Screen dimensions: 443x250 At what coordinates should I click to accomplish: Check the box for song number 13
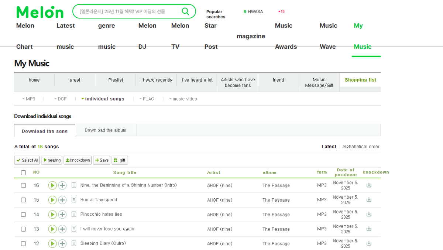(x=24, y=229)
